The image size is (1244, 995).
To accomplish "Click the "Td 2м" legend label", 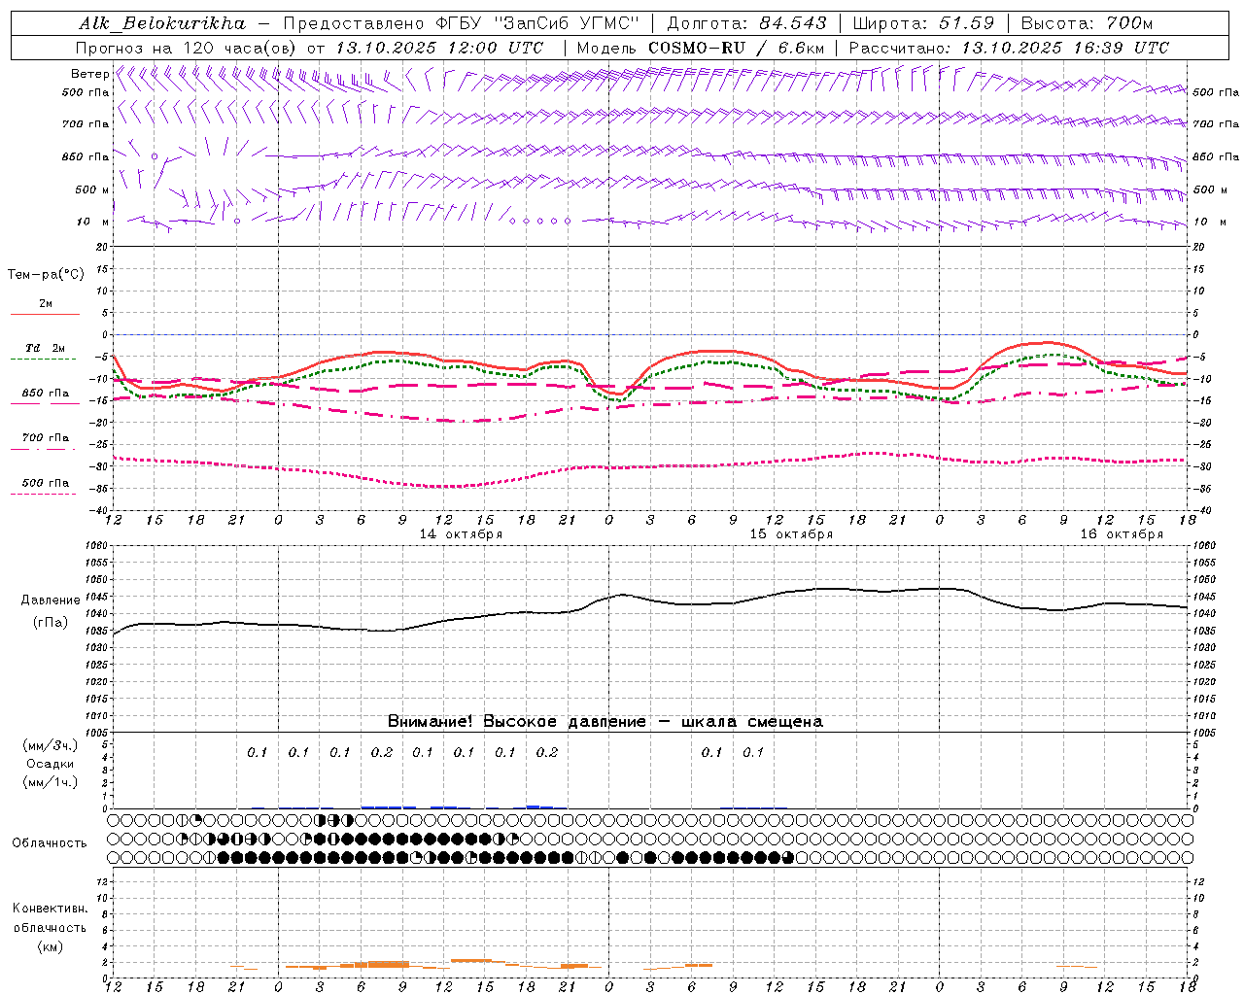I will point(46,348).
